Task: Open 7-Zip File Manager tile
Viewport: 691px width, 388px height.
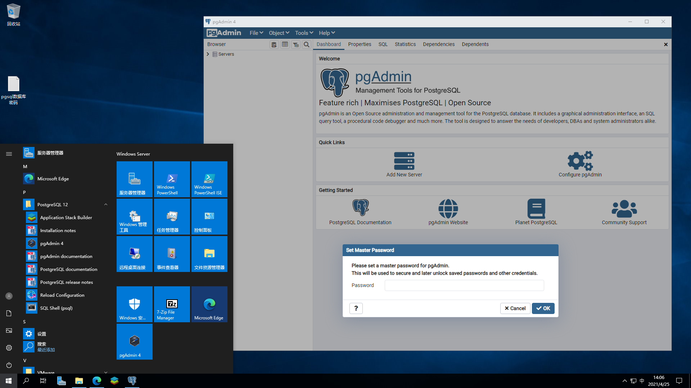Action: [172, 304]
